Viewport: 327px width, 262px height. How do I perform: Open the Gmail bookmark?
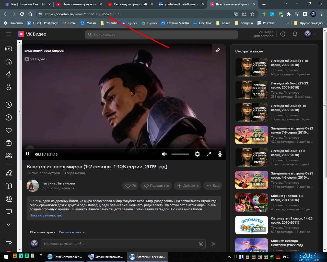(x=69, y=23)
